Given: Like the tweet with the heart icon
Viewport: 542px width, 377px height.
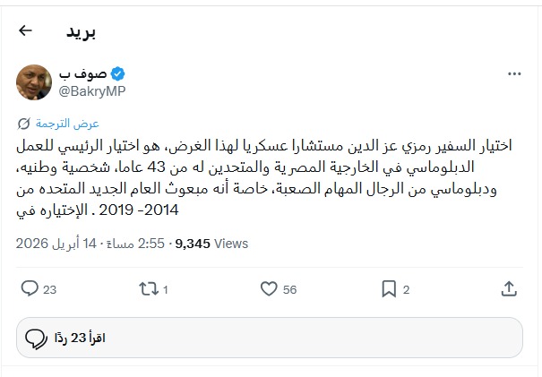Looking at the screenshot, I should click(x=267, y=288).
